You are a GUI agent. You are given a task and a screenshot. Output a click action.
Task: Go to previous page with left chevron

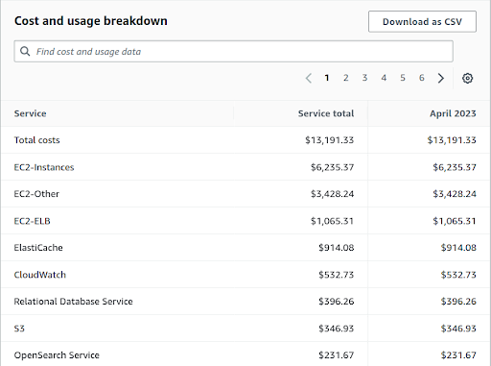(x=309, y=78)
